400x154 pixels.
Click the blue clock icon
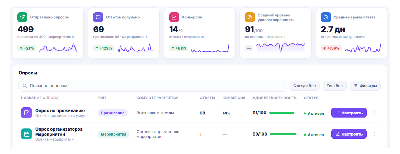coord(326,17)
